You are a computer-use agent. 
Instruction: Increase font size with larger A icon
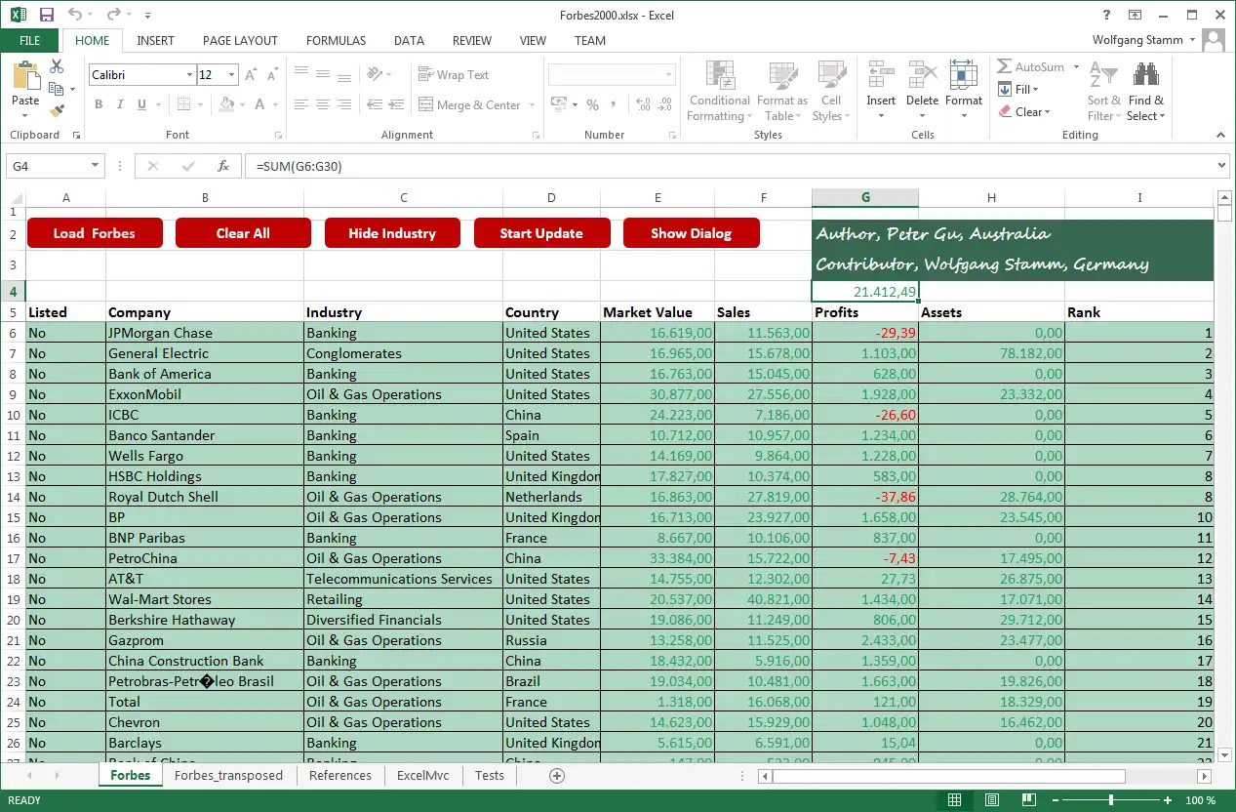pyautogui.click(x=251, y=75)
